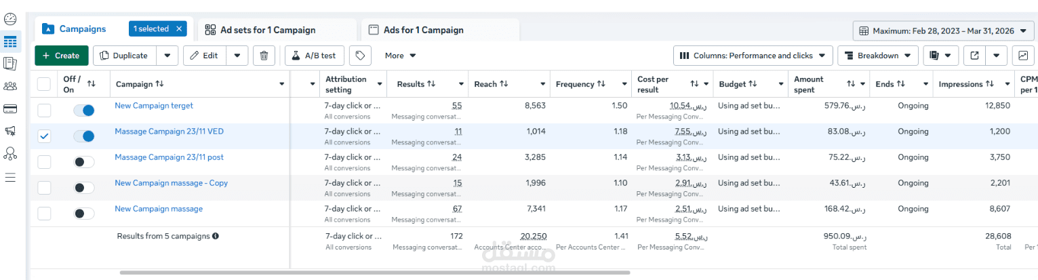Open Massage Campaign 23/11 post link
Viewport: 1038px width, 280px height.
click(x=169, y=157)
